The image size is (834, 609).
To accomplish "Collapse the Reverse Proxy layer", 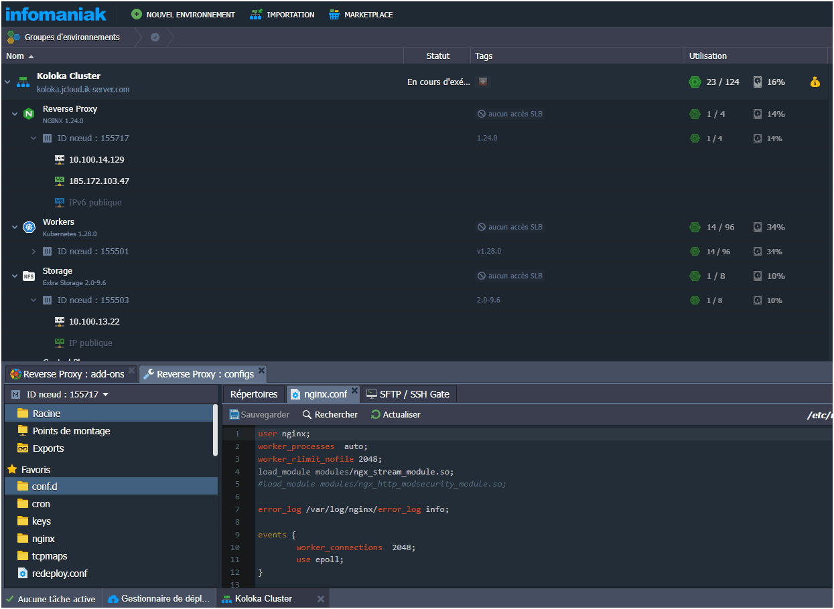I will (15, 114).
